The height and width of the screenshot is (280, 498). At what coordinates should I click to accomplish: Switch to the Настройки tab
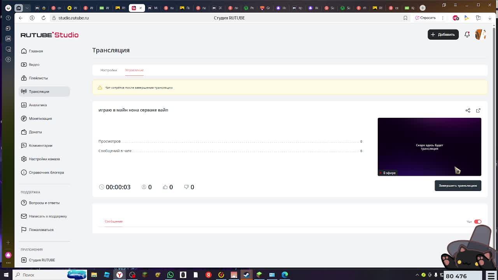[109, 70]
